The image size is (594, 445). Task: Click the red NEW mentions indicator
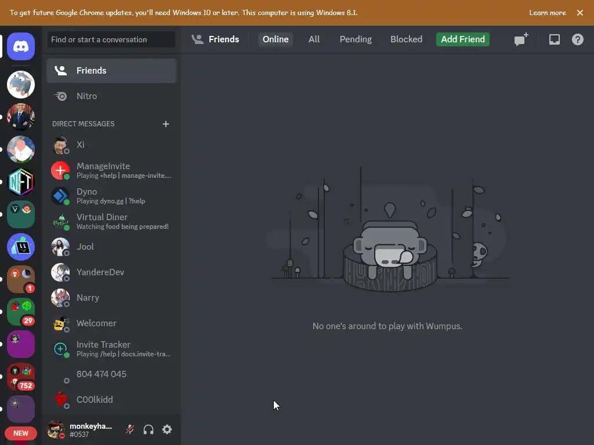pos(21,433)
